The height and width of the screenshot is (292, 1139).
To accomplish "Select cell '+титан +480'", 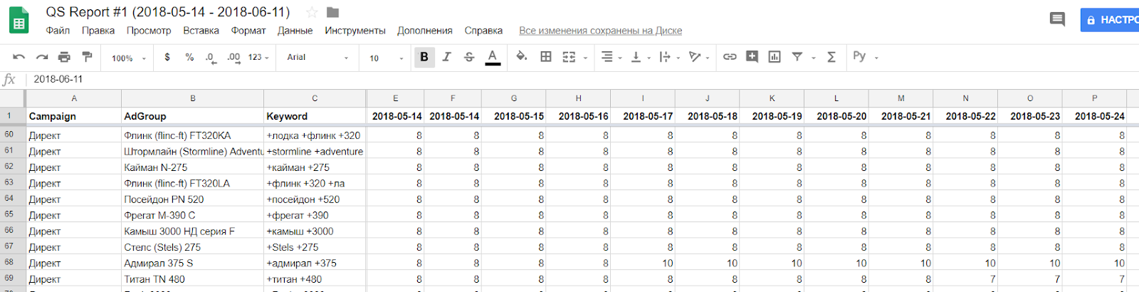I will pyautogui.click(x=315, y=279).
